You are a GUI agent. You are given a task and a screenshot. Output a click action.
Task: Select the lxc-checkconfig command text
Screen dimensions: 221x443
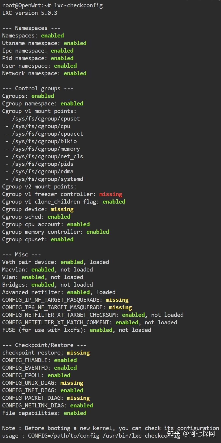click(78, 5)
